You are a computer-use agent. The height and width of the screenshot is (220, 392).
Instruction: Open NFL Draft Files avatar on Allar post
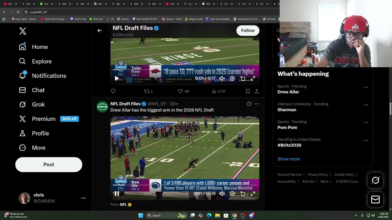tap(103, 107)
